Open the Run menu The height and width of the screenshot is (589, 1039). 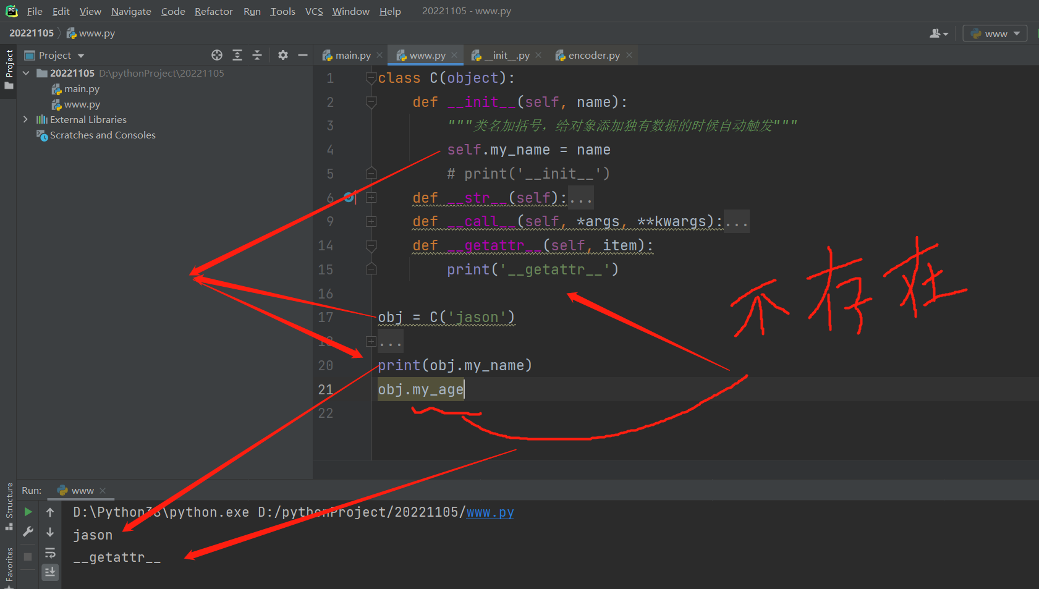point(252,11)
